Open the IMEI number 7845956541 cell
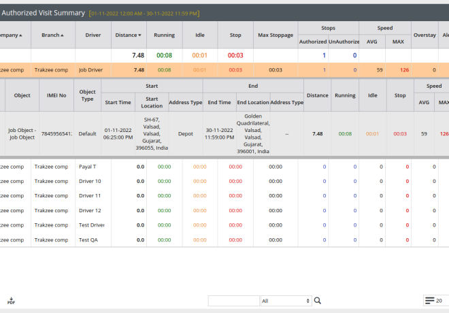 tap(56, 134)
